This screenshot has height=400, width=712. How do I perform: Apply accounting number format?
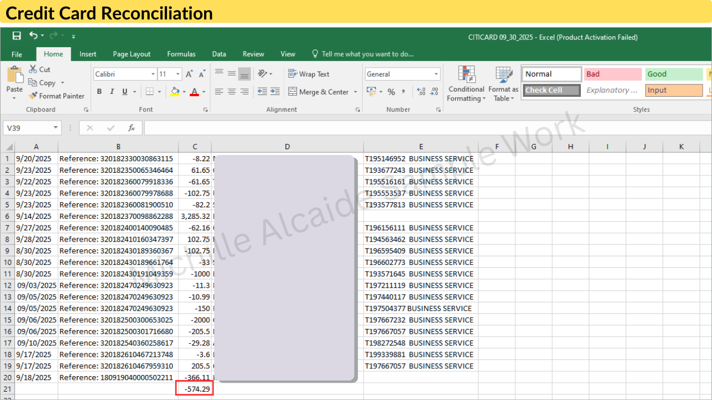click(370, 92)
